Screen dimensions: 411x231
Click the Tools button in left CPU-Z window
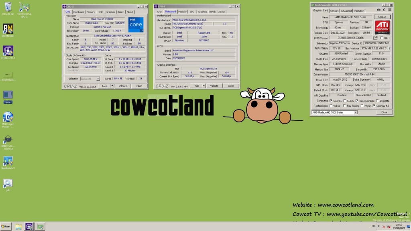105,86
